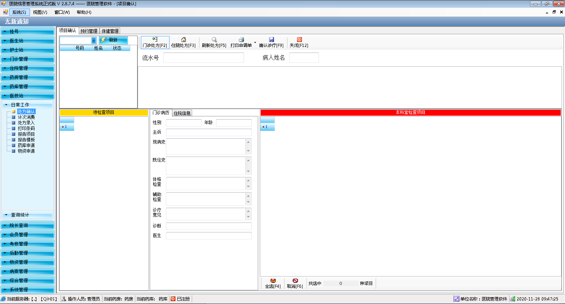This screenshot has width=565, height=304.
Task: Click the 全选[F4] select-all icon
Action: (273, 281)
